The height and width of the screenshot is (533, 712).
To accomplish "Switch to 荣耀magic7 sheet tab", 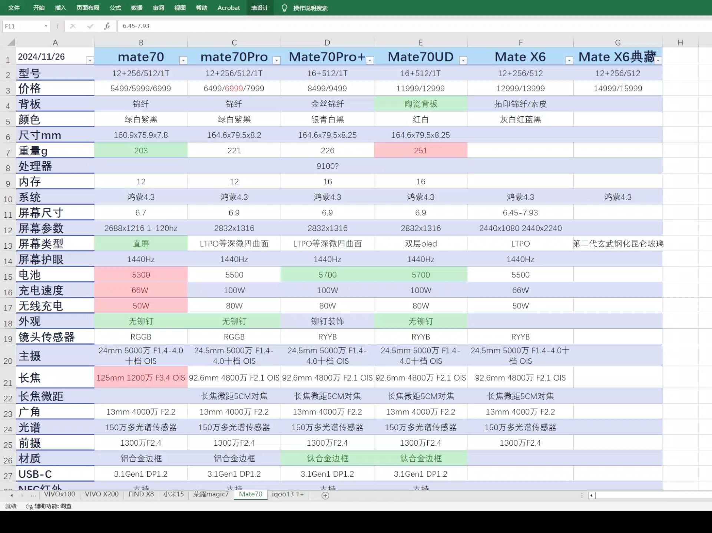I will pyautogui.click(x=211, y=494).
